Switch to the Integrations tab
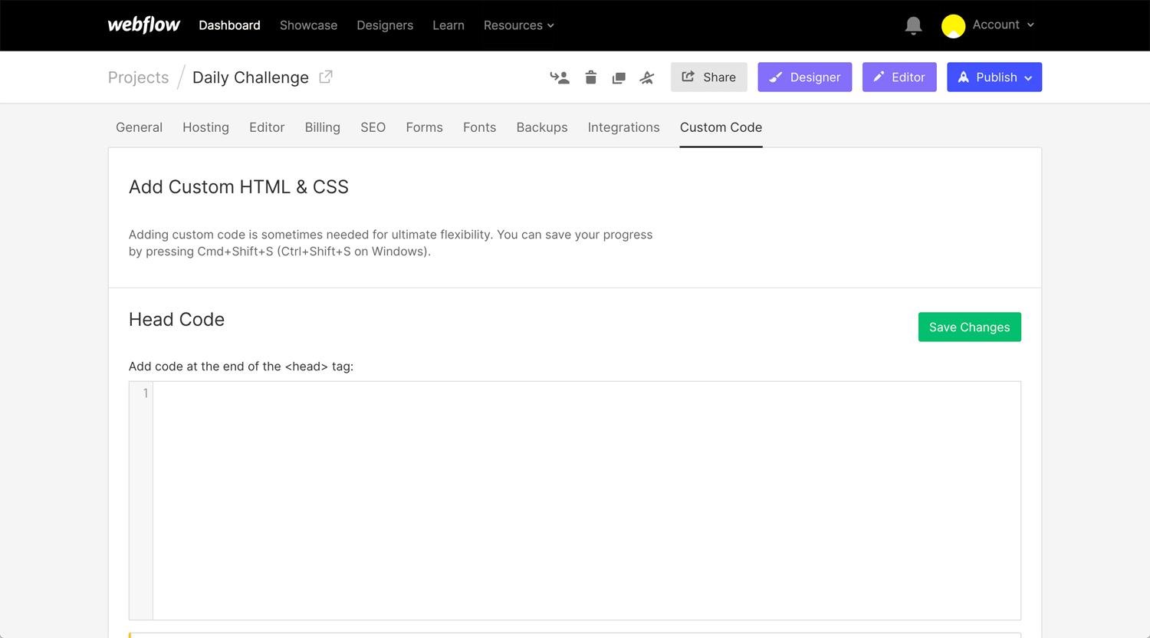Image resolution: width=1150 pixels, height=638 pixels. click(x=623, y=127)
